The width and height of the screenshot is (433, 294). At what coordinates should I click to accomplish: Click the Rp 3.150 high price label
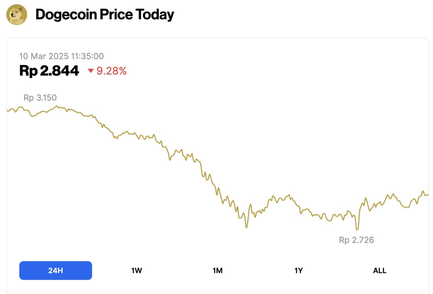40,97
